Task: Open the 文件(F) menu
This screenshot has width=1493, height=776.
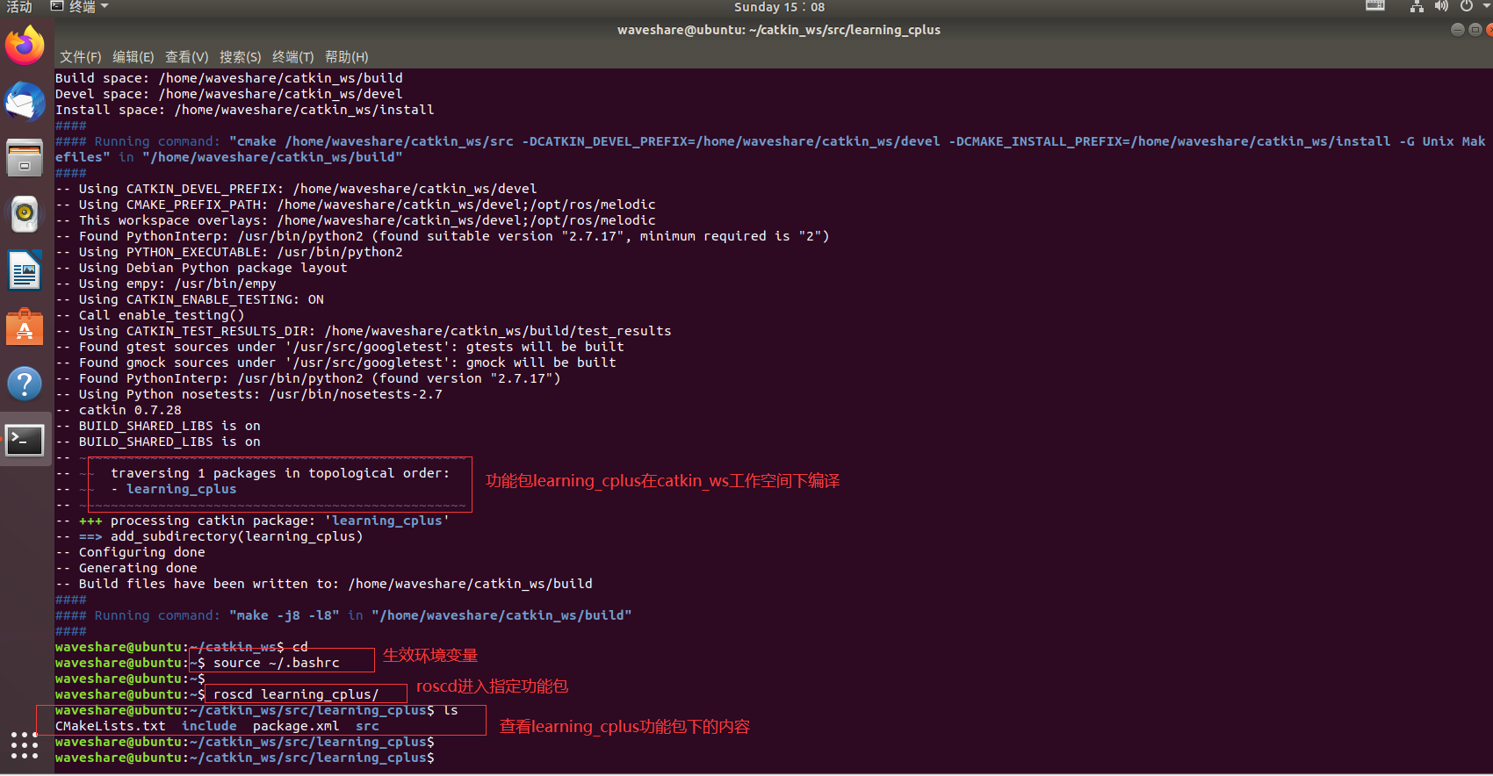Action: [80, 57]
